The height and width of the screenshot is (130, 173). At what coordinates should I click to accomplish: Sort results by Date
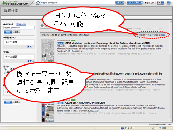pos(163,35)
